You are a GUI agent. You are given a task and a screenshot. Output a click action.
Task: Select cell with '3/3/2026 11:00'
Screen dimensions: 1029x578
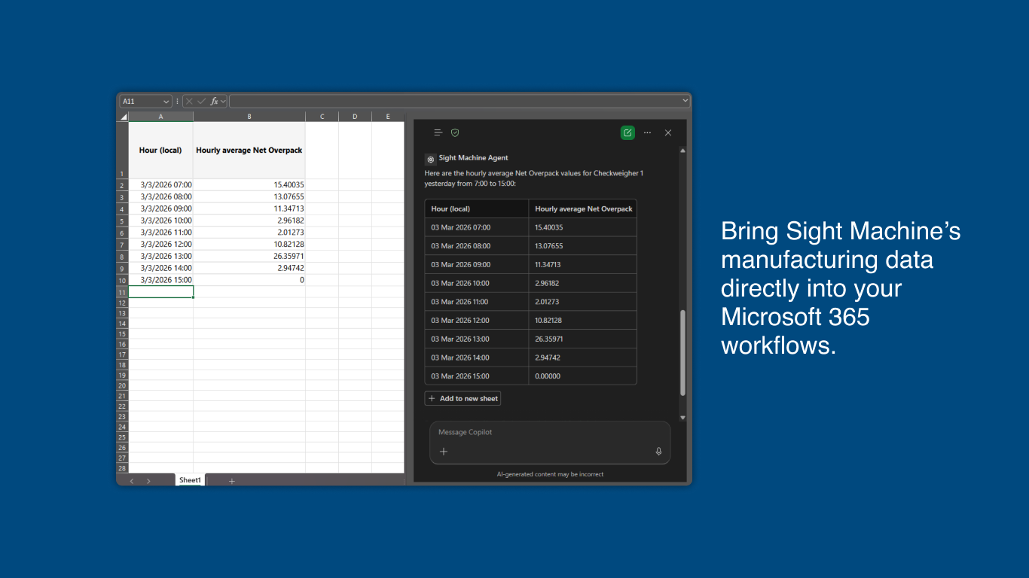pos(160,233)
